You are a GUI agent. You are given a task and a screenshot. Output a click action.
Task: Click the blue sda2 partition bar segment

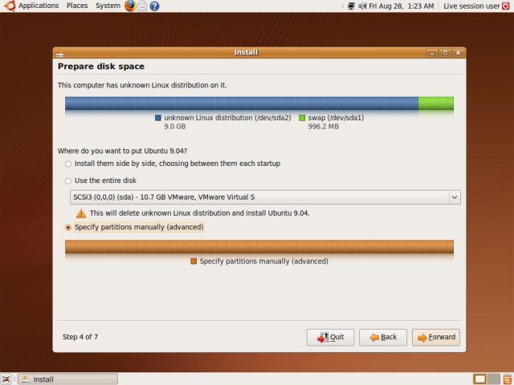[x=242, y=103]
